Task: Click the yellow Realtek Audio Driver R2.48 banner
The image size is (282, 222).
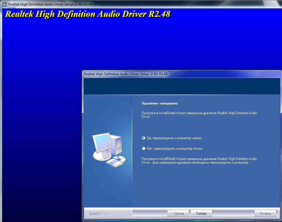Action: coord(88,14)
